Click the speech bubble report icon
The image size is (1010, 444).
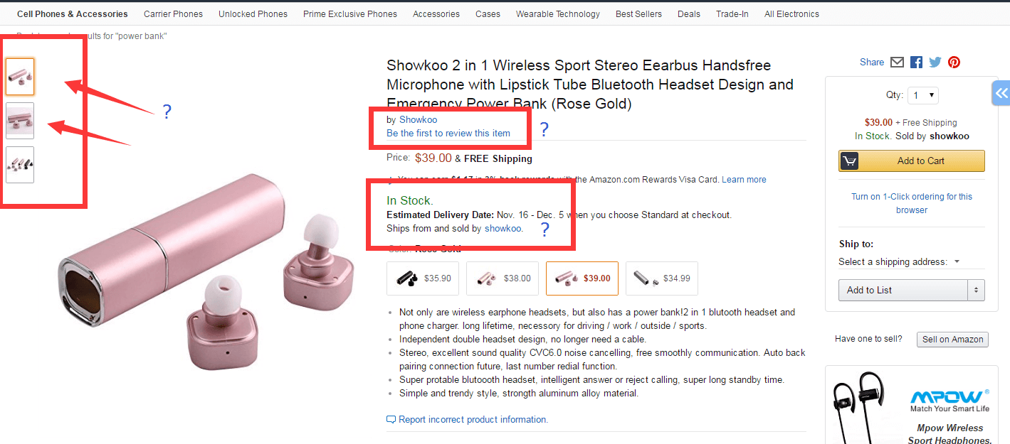pos(391,420)
